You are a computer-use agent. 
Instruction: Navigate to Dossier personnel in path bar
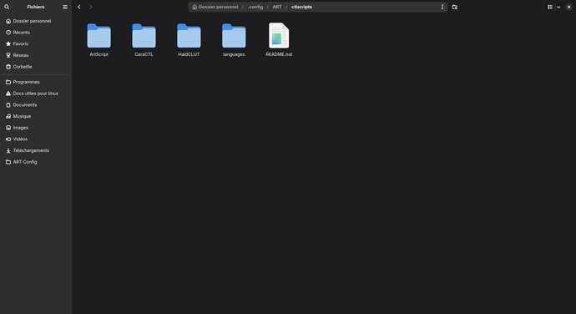tap(215, 7)
